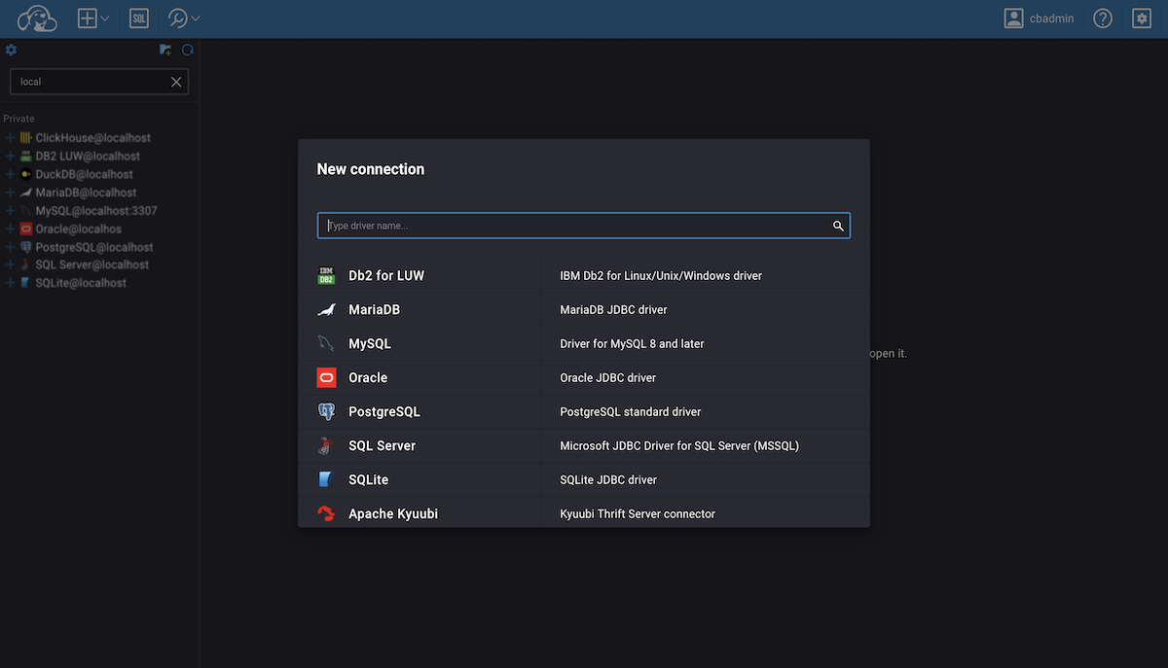Select the Db2 for LUW driver
Image resolution: width=1168 pixels, height=668 pixels.
[386, 275]
